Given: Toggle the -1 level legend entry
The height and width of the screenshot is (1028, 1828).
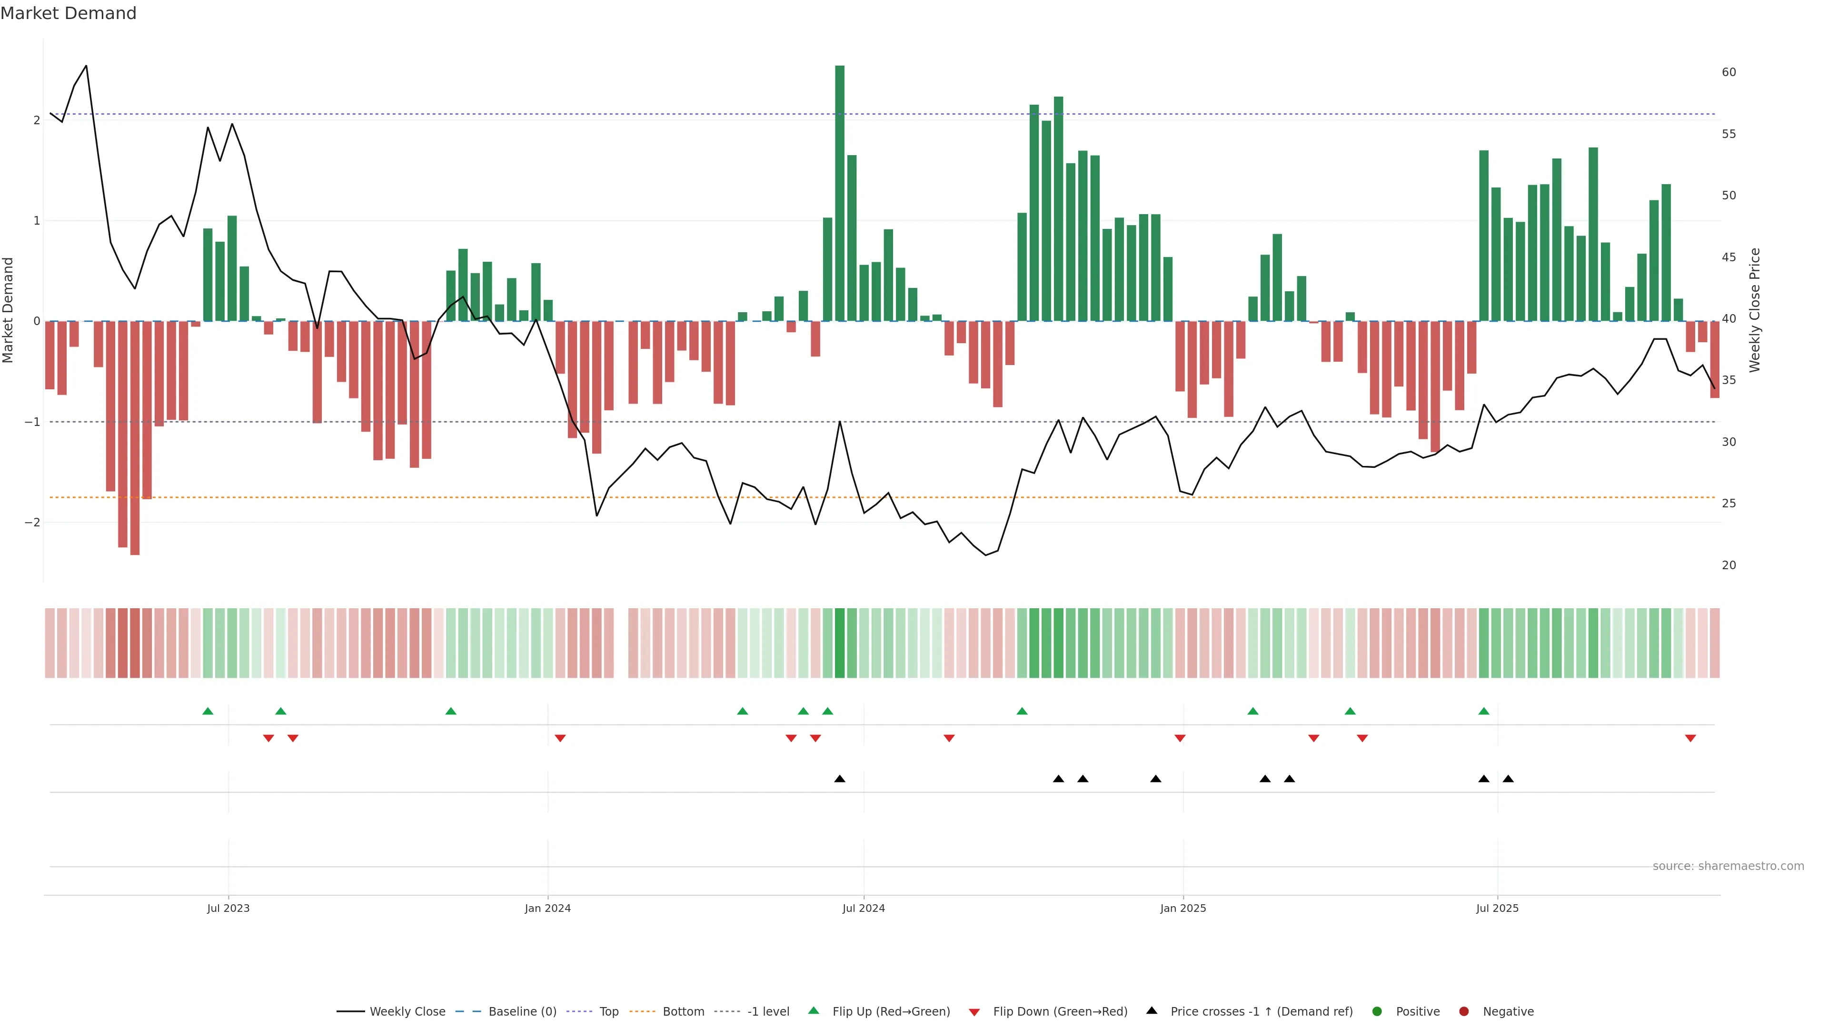Looking at the screenshot, I should coord(768,1012).
